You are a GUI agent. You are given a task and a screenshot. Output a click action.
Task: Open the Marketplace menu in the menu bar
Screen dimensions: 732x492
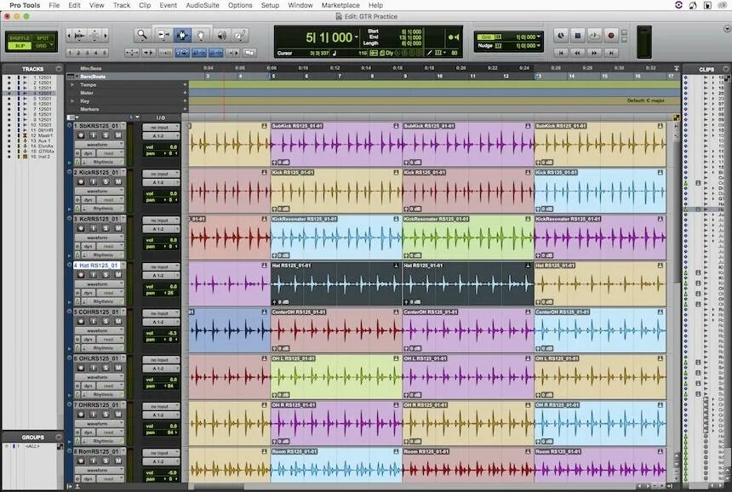pos(340,5)
